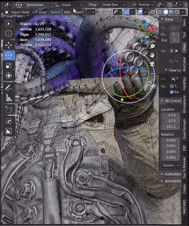Activate the 3D Cursor tool

(9, 34)
